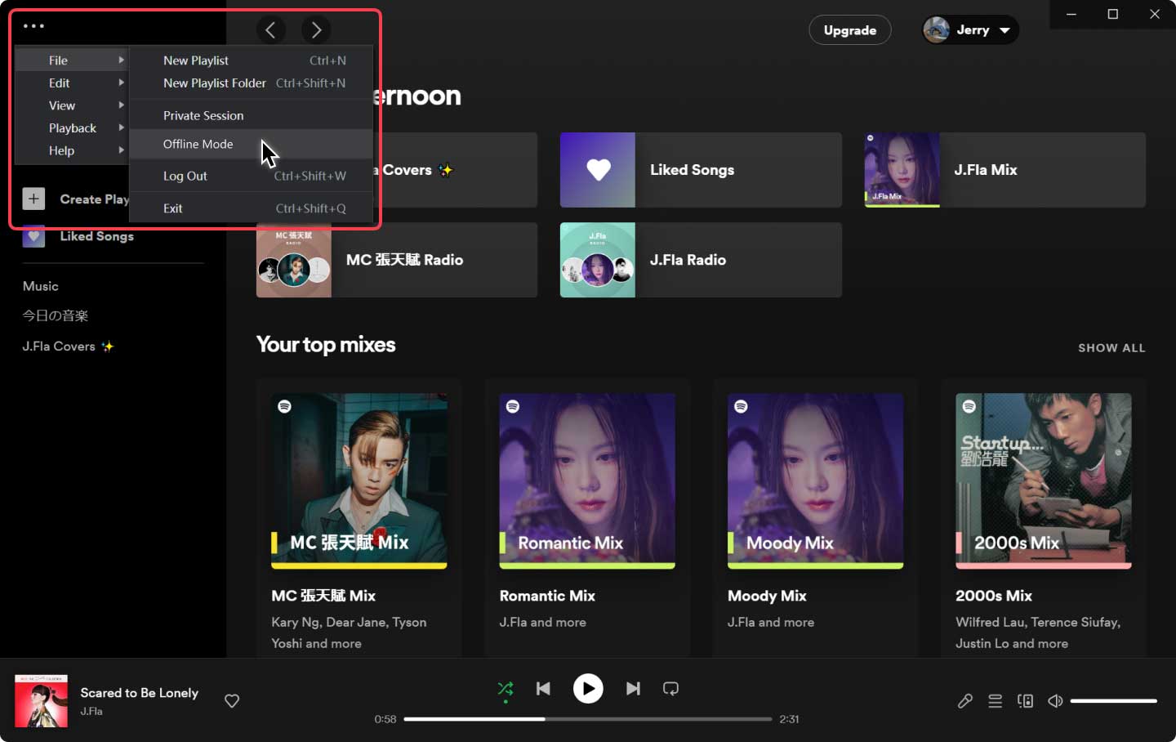Open the Music playlist in sidebar

pyautogui.click(x=41, y=286)
